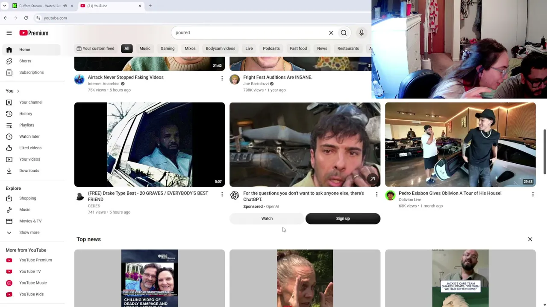Select Your custom feed chip
The width and height of the screenshot is (547, 307).
[x=95, y=49]
